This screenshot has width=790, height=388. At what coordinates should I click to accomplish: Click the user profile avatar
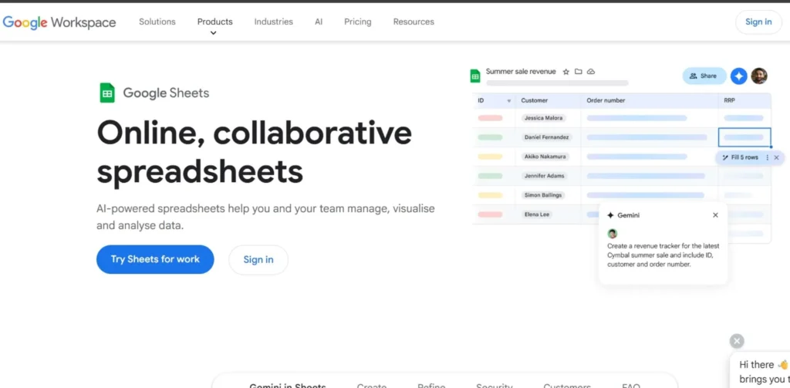tap(759, 76)
